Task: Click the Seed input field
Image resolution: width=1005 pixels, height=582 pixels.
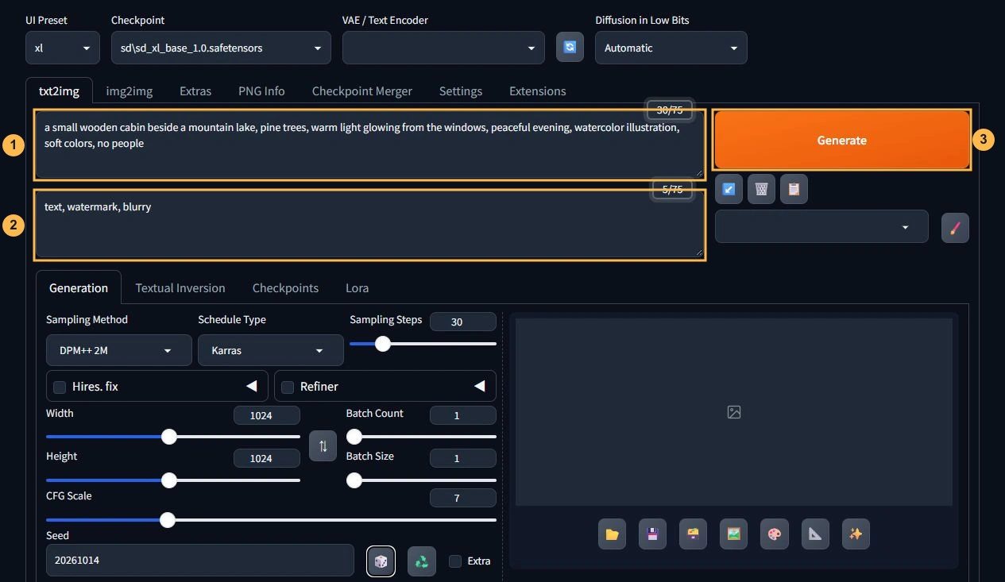Action: click(200, 560)
